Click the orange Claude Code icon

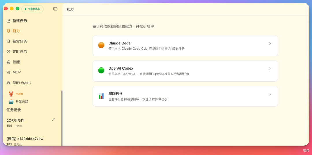tap(101, 45)
